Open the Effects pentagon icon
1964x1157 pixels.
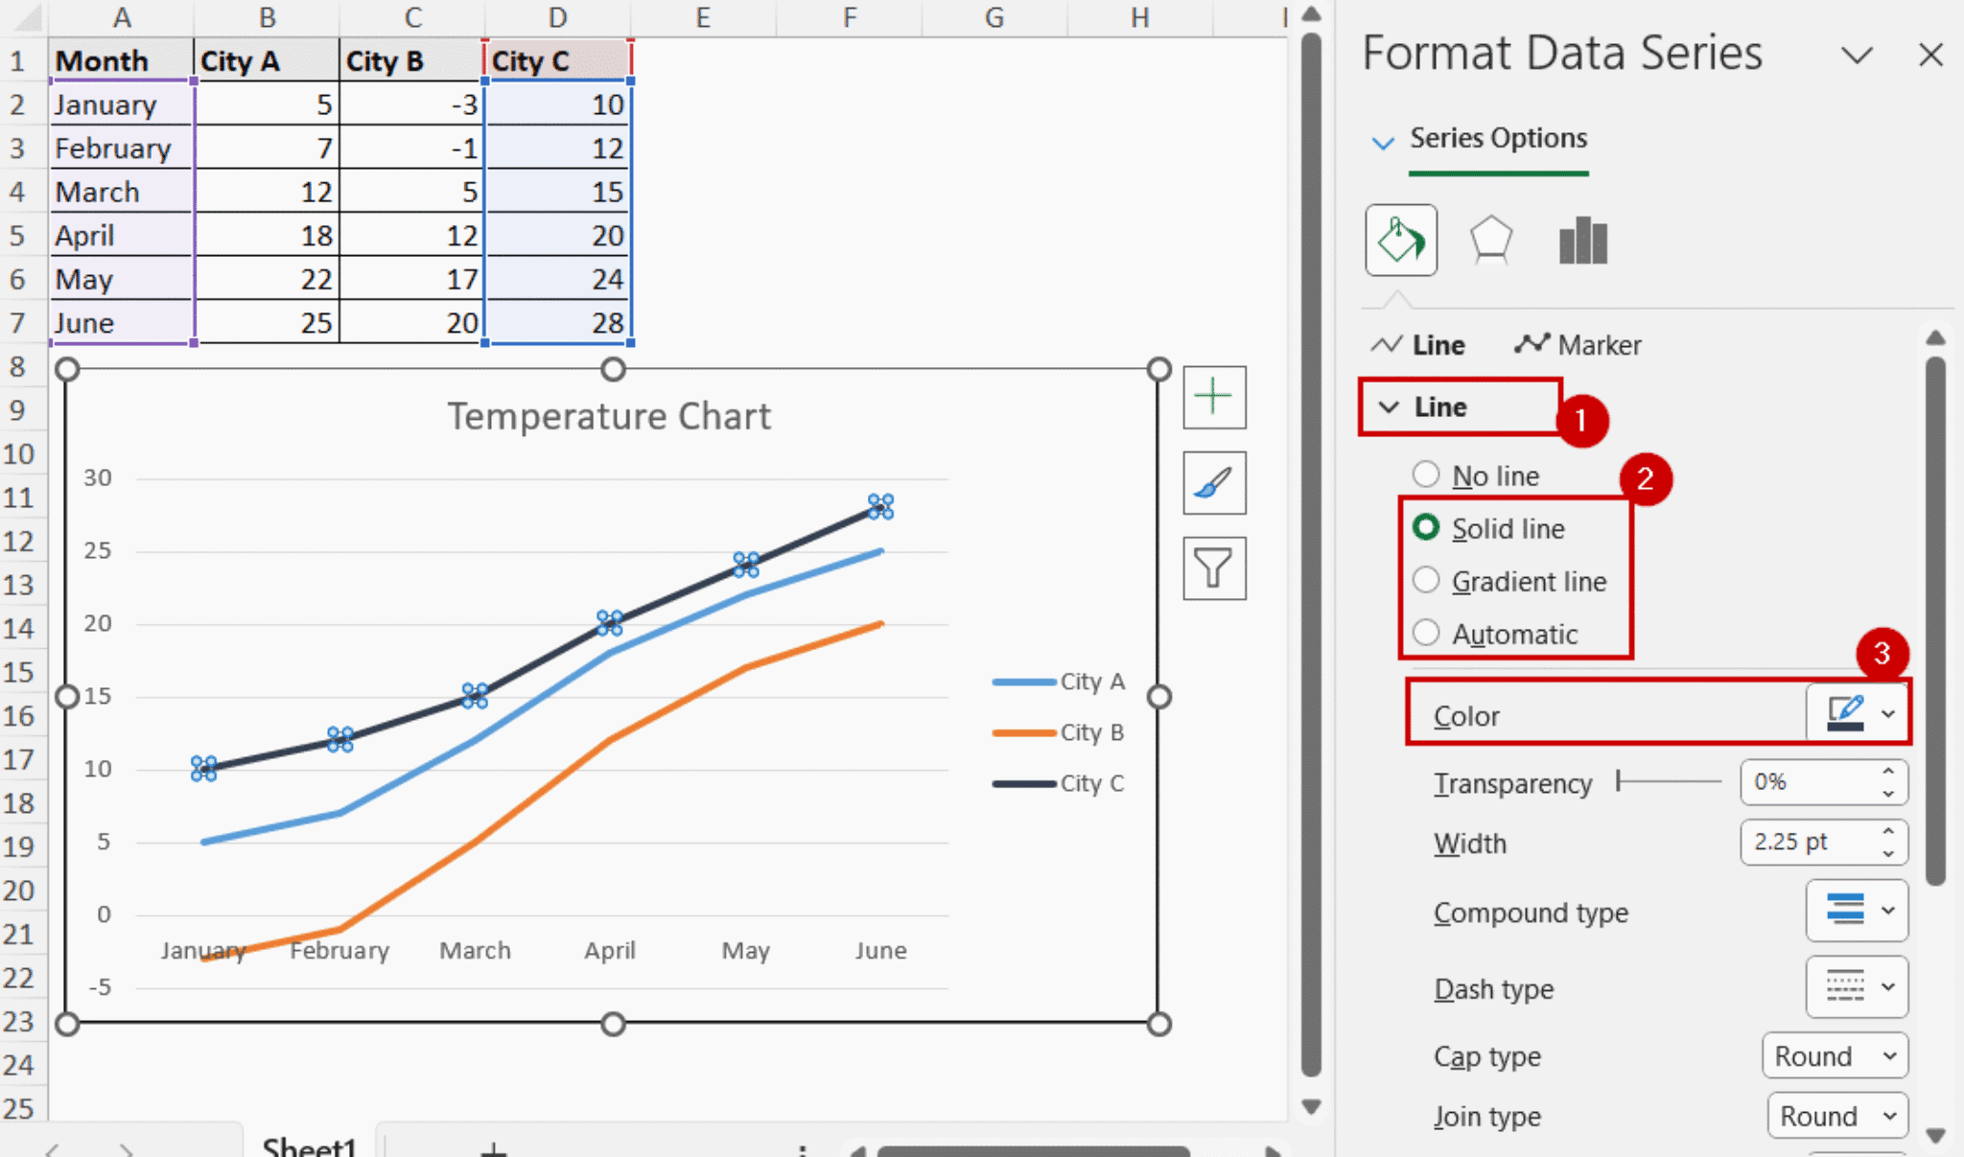[1489, 240]
